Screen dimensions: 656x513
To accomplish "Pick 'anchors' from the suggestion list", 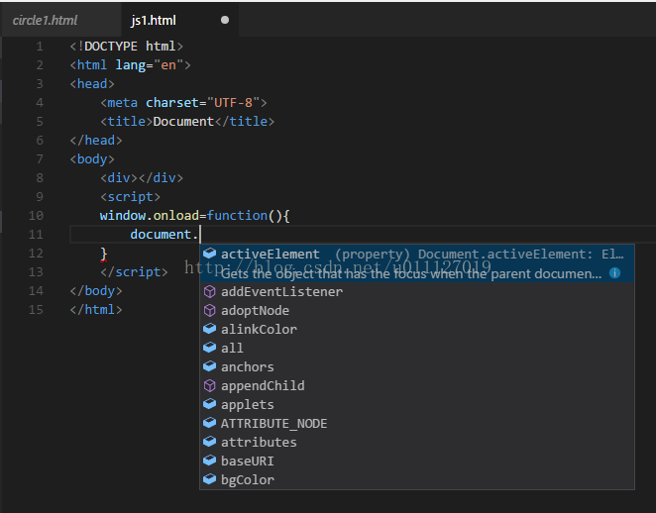I will coord(247,367).
